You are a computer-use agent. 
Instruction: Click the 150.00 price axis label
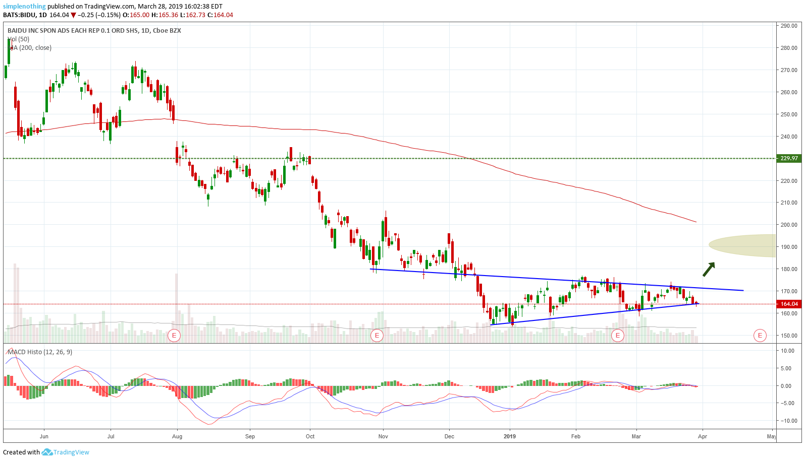(x=789, y=336)
